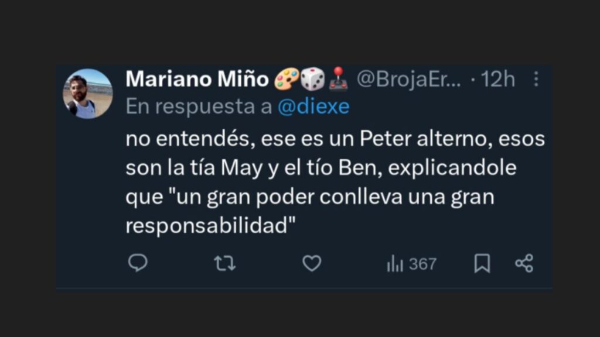Open the Mariano Miño display name
The image size is (600, 337).
coord(197,79)
